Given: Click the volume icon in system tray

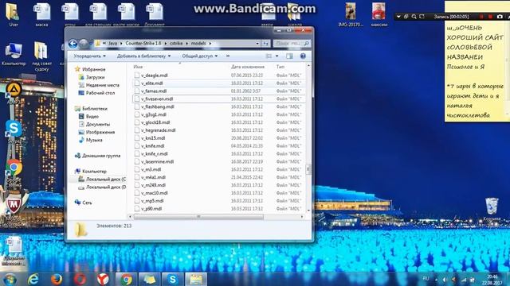Looking at the screenshot, I should (x=445, y=280).
